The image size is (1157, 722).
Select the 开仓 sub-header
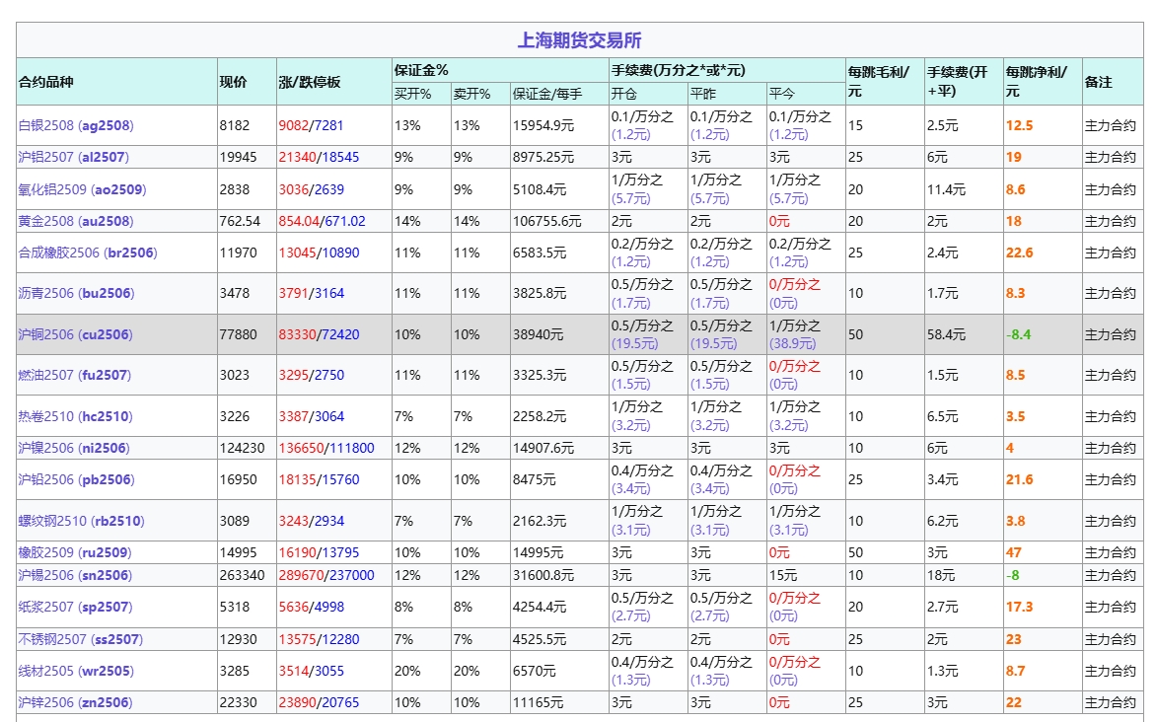point(623,95)
